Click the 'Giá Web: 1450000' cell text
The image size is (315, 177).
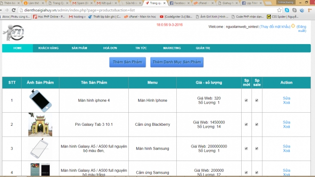(x=209, y=122)
